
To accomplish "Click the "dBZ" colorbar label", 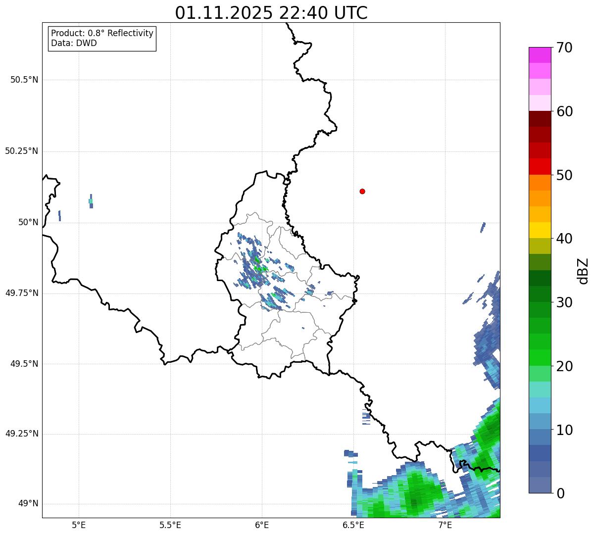I will [x=583, y=271].
